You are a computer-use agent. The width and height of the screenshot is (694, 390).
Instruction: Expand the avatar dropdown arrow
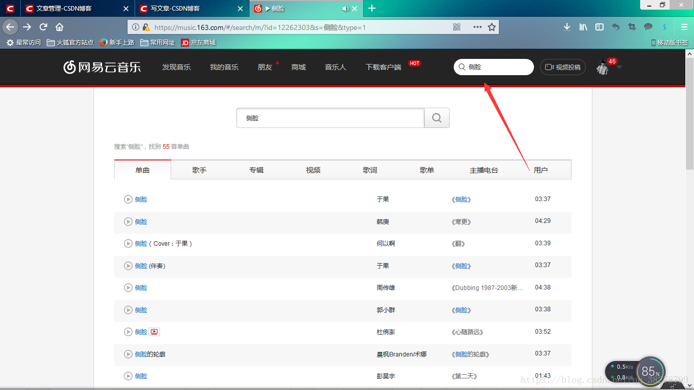coord(619,67)
